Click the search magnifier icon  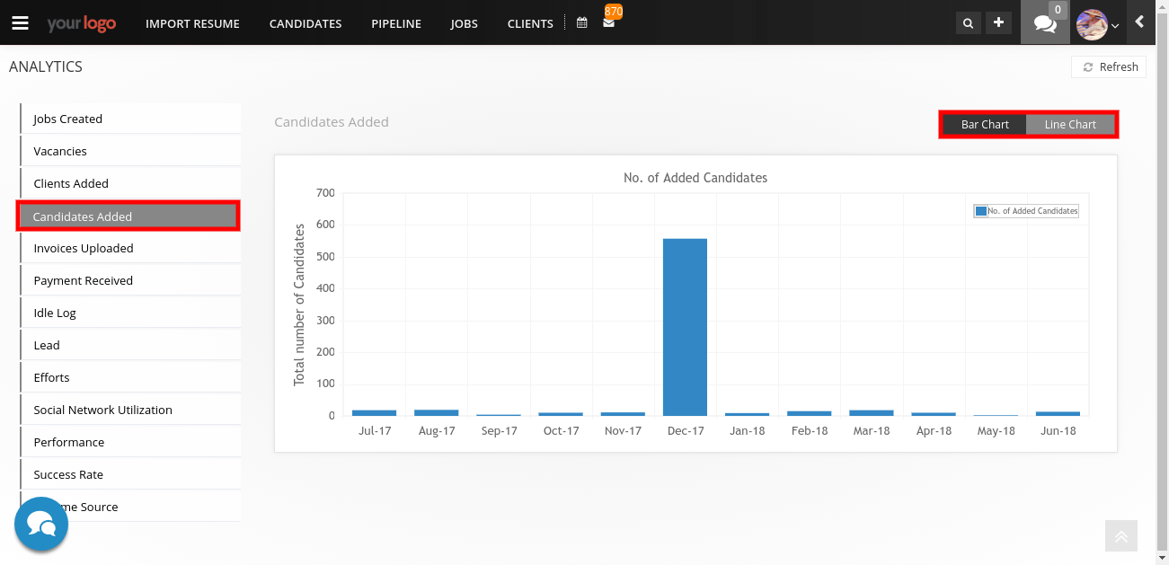coord(968,22)
